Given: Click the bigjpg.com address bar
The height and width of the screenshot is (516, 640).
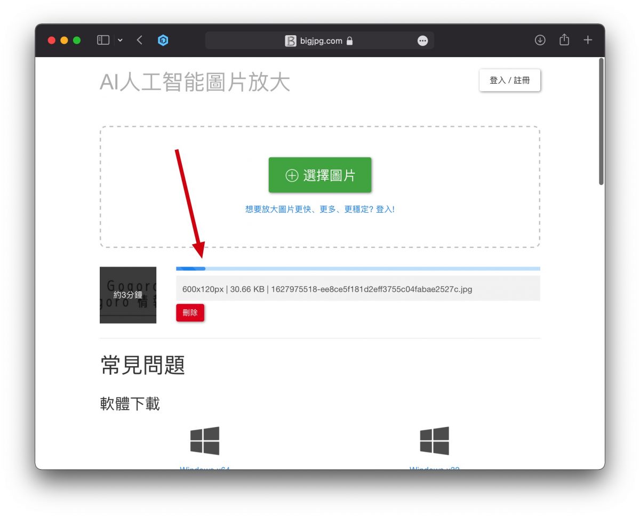Looking at the screenshot, I should click(319, 41).
